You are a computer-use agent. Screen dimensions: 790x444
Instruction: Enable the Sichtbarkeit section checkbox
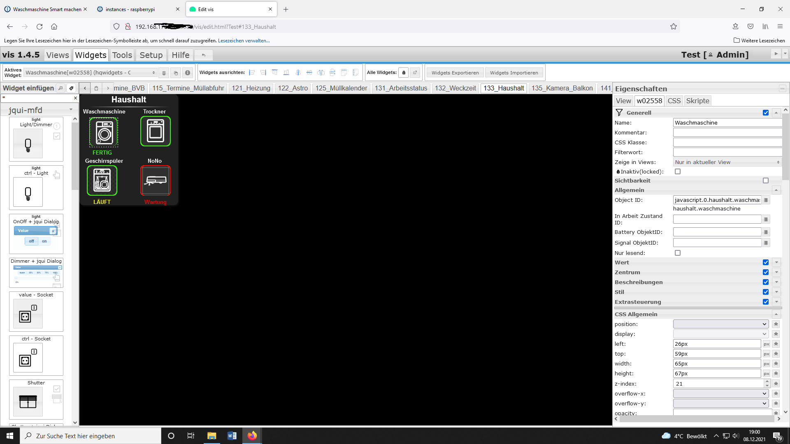766,180
